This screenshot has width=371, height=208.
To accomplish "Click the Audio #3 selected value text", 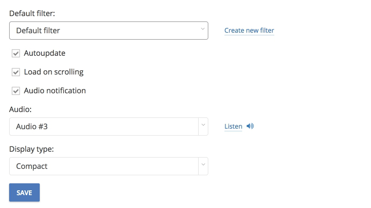I will click(32, 127).
